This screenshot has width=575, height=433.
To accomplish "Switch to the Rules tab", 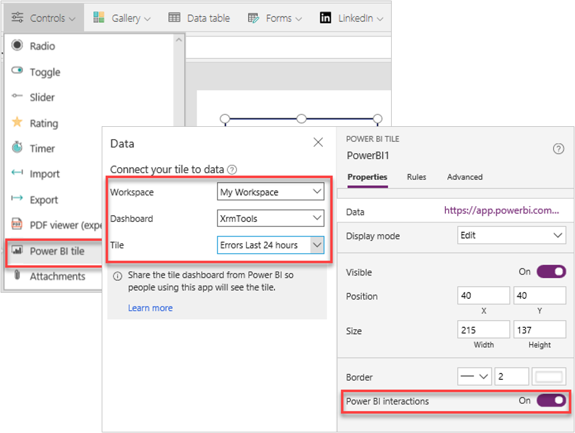I will [x=417, y=177].
